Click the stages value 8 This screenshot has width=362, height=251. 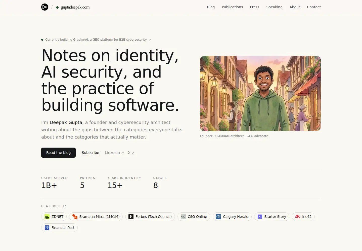click(156, 185)
